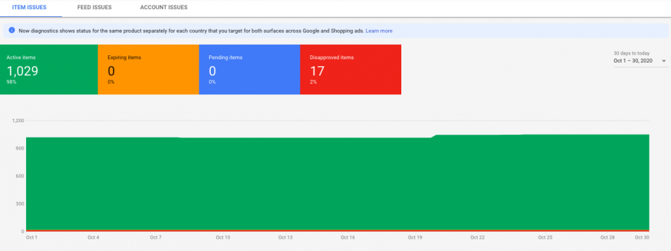The width and height of the screenshot is (671, 251).
Task: Click the Oct 7 axis label
Action: pos(156,237)
